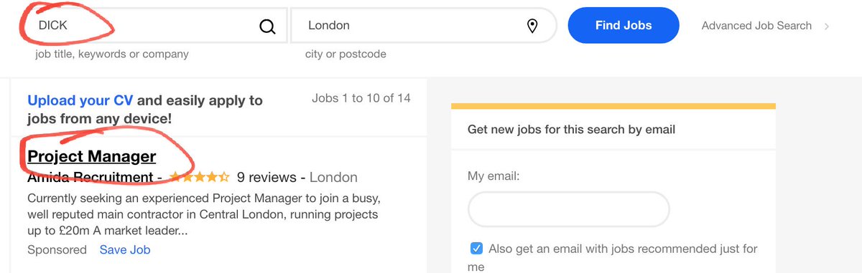The image size is (862, 273).
Task: Click the yellow bar above the email panel
Action: pos(613,106)
